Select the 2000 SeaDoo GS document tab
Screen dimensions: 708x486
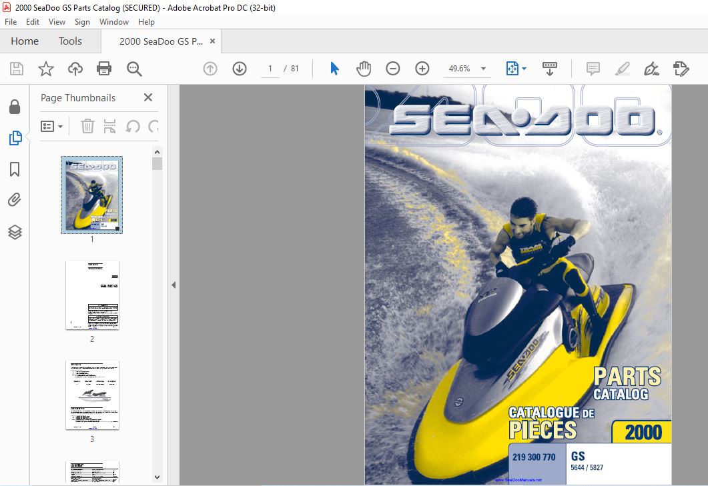[x=161, y=41]
